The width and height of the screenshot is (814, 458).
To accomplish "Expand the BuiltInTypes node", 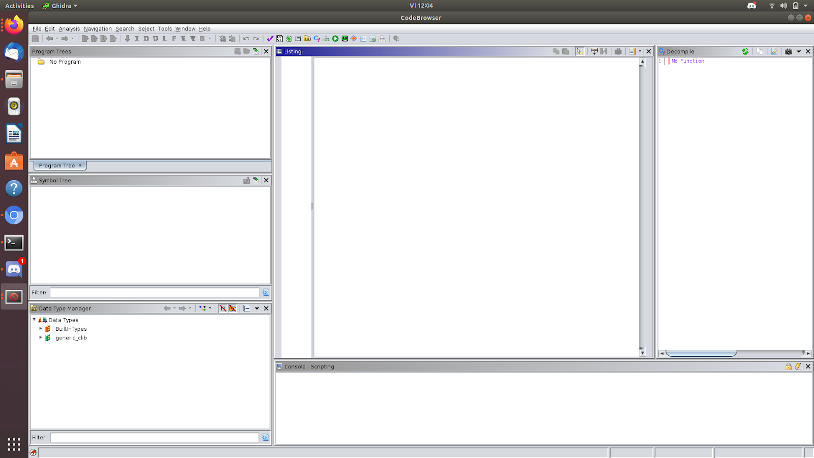I will click(41, 329).
